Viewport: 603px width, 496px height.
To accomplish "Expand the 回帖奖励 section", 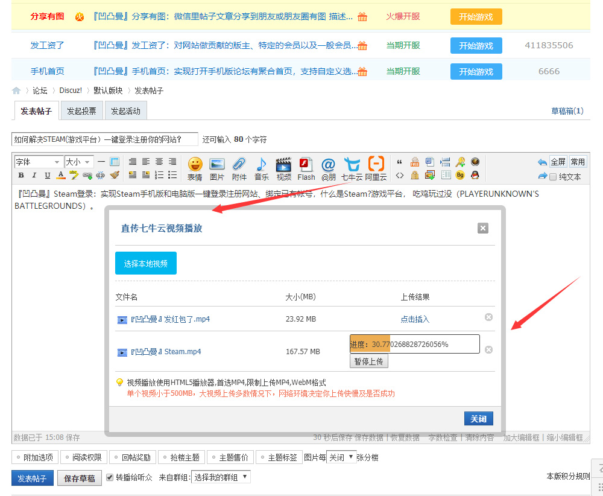I will 133,457.
